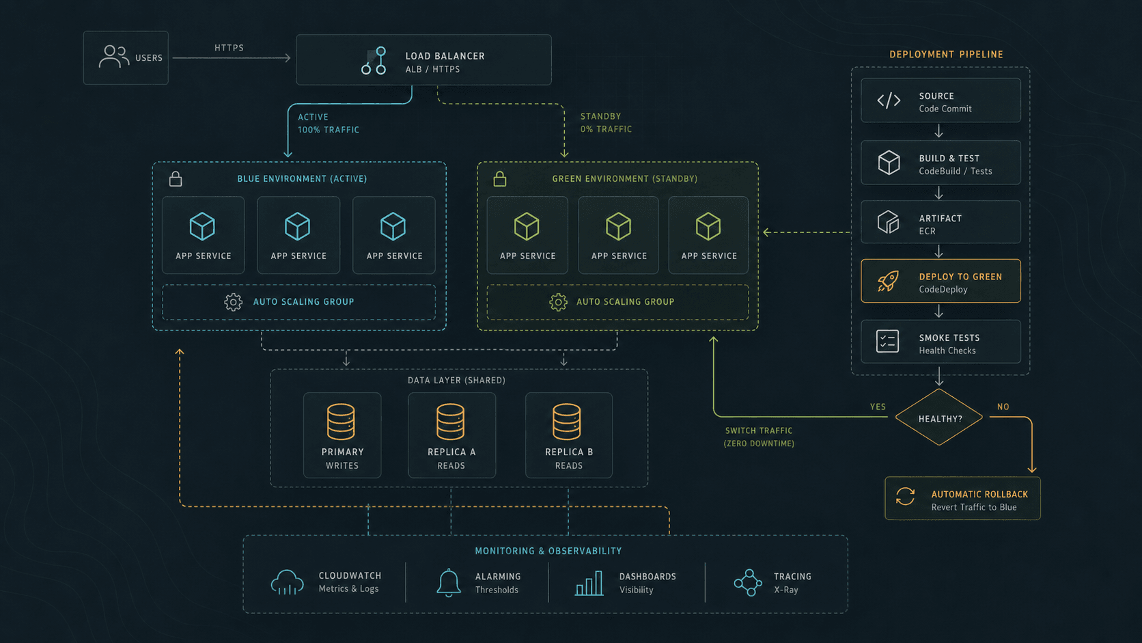Image resolution: width=1142 pixels, height=643 pixels.
Task: Click the Primary Writes database icon
Action: pyautogui.click(x=341, y=422)
